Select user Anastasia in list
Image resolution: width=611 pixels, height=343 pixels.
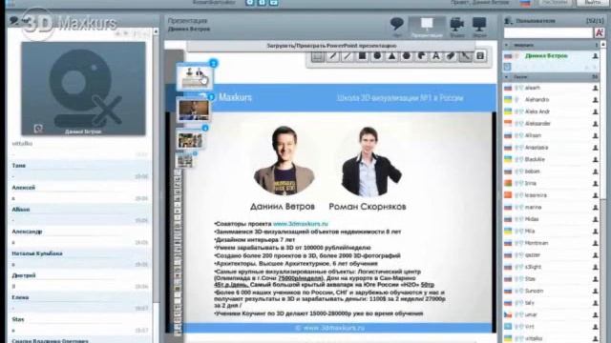click(552, 148)
